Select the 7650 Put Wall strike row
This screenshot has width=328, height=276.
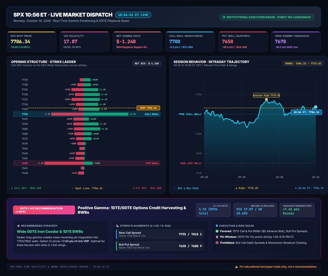click(87, 163)
